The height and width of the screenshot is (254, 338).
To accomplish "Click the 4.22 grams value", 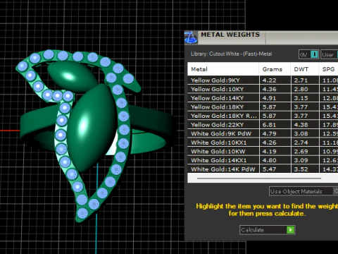I will 269,80.
